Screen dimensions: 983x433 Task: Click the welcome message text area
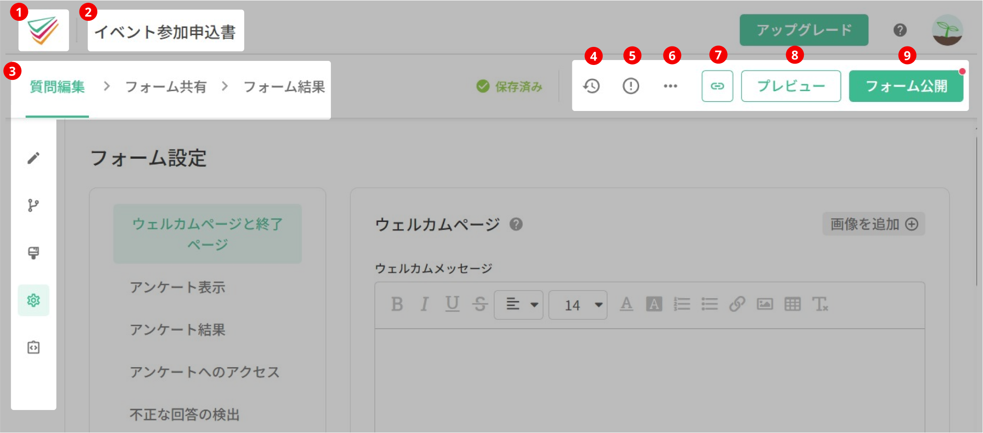tap(650, 381)
